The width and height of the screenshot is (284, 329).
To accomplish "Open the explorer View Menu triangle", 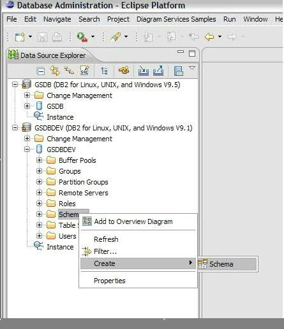I will click(192, 68).
